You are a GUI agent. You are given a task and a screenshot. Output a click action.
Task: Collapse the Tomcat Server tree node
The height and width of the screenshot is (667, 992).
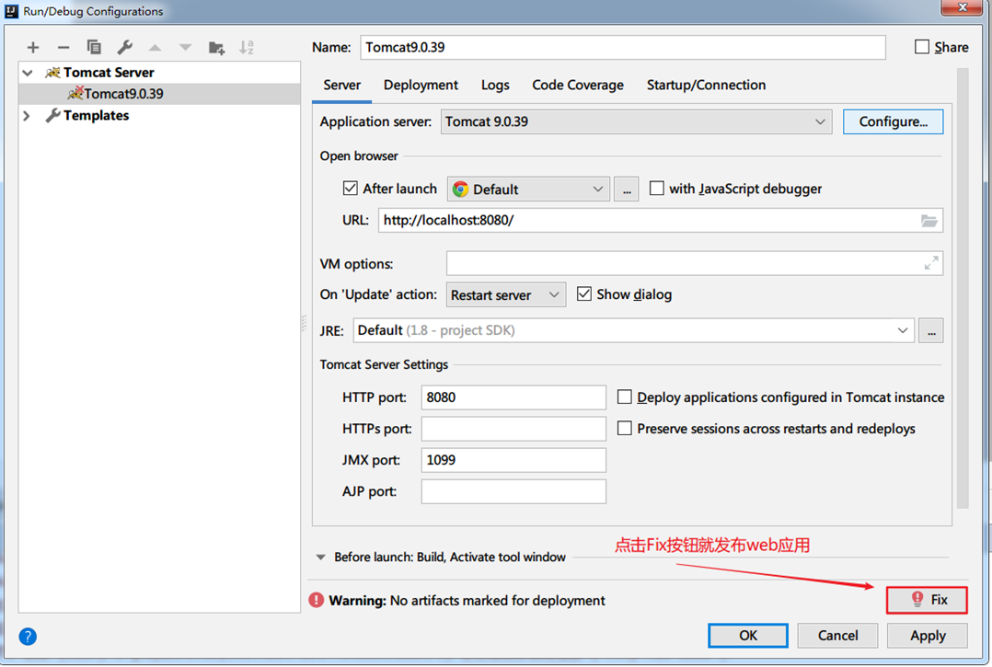click(28, 73)
